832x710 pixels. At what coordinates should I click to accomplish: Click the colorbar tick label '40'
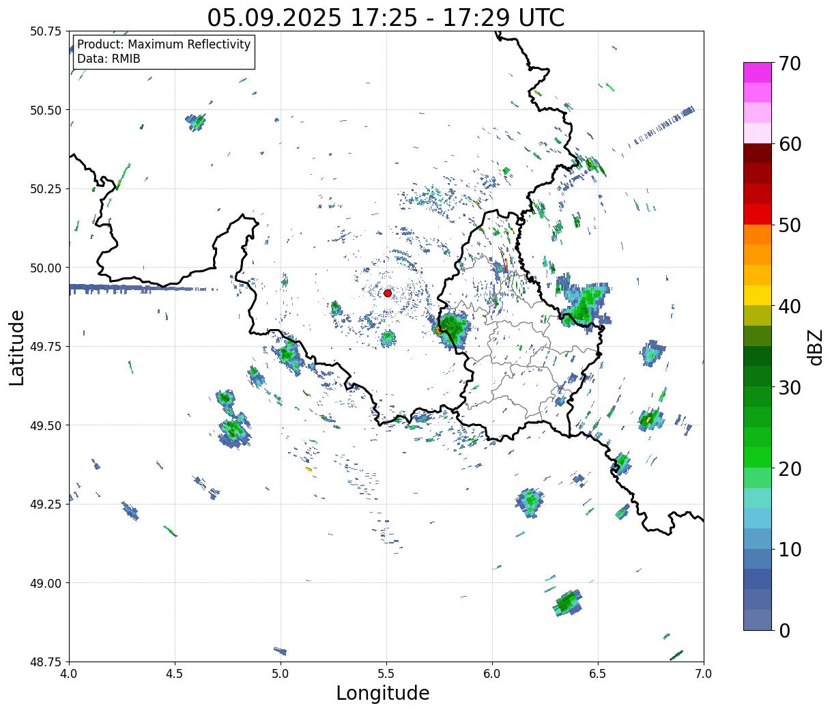click(789, 306)
